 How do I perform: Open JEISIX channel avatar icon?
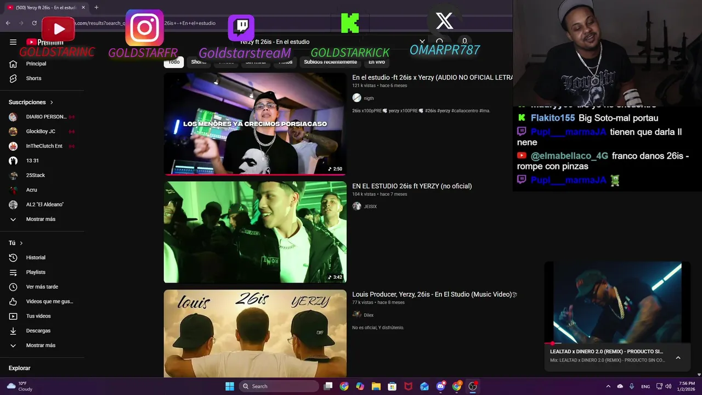357,206
